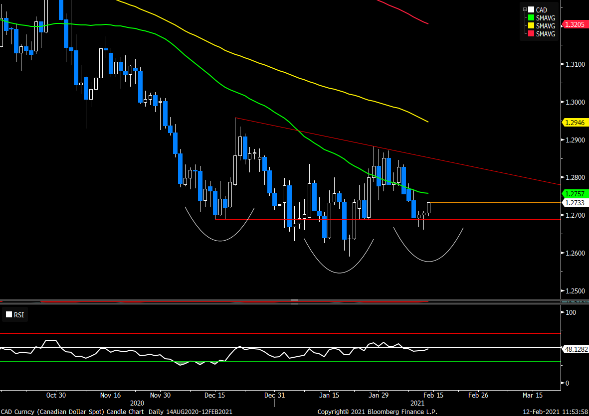
Task: Click the RSI axis 0 label
Action: [x=567, y=383]
